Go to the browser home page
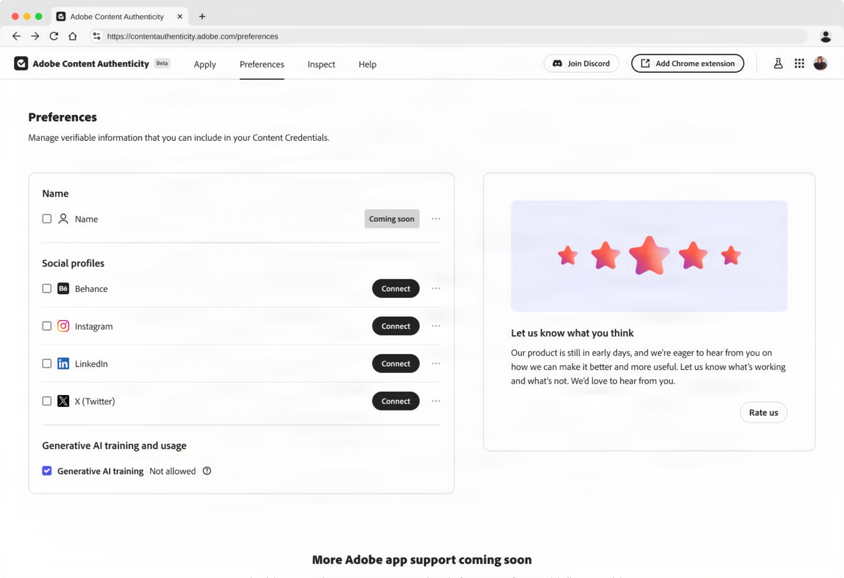The height and width of the screenshot is (578, 844). 73,36
